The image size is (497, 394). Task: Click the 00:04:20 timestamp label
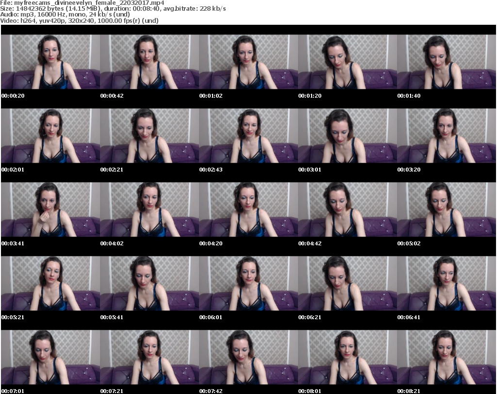(x=211, y=243)
